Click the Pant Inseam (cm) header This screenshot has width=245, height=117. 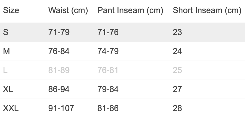[x=130, y=10]
